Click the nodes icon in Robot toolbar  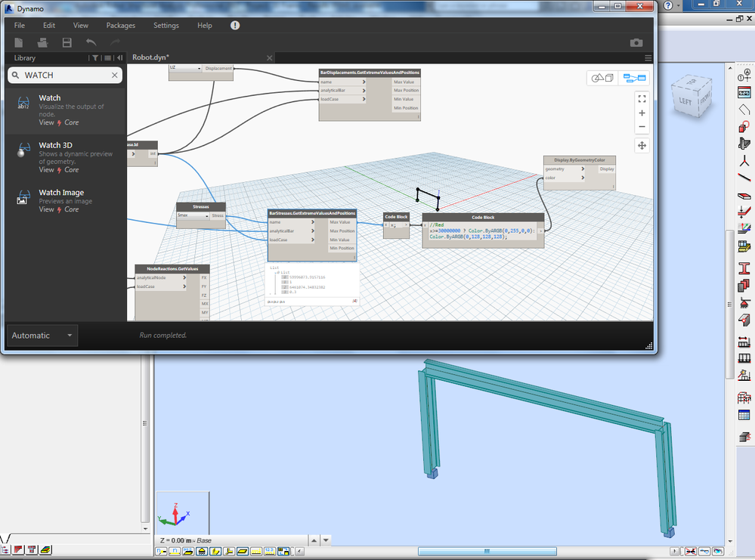(744, 161)
